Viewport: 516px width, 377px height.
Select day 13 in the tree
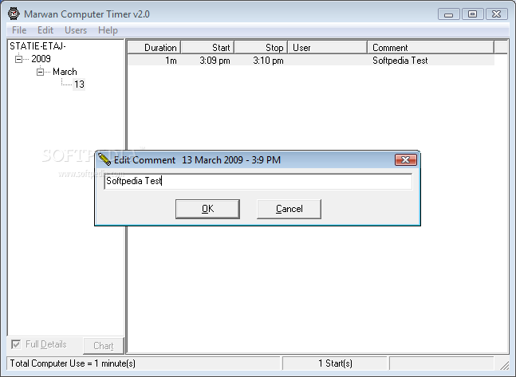79,84
